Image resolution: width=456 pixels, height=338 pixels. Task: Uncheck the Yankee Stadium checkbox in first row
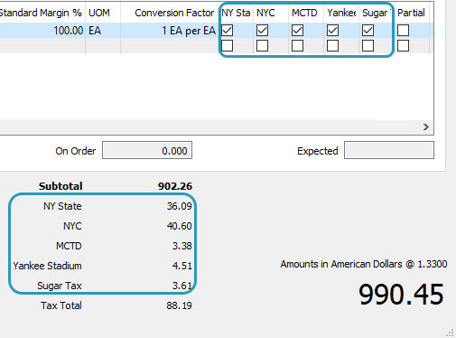pyautogui.click(x=333, y=31)
